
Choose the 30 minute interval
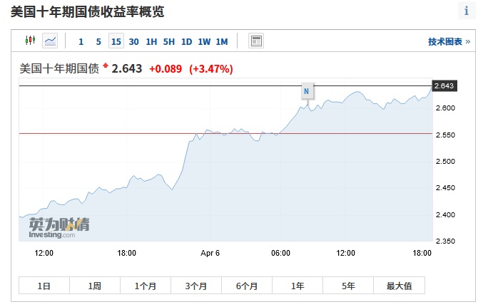tap(134, 41)
